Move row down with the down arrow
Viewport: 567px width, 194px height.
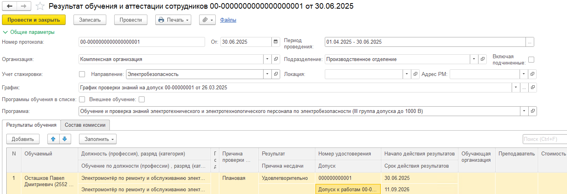point(65,139)
